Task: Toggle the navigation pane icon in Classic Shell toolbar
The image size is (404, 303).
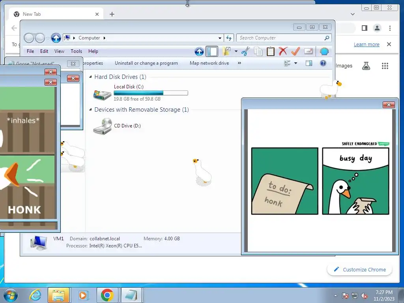Action: [212, 51]
